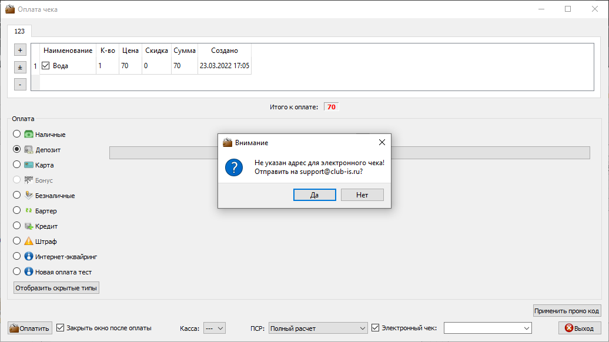Image resolution: width=609 pixels, height=342 pixels.
Task: Toggle the Электронный чек checkbox
Action: pyautogui.click(x=375, y=328)
